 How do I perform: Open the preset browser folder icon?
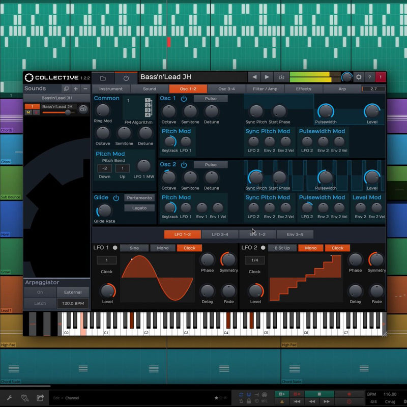103,78
